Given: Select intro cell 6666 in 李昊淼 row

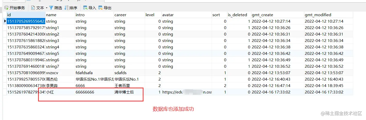Looking at the screenshot, I should pyautogui.click(x=94, y=85).
